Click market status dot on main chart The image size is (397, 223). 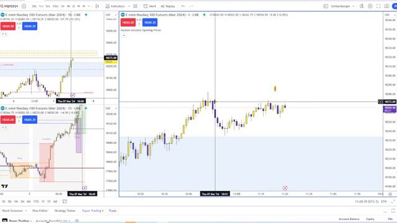pyautogui.click(x=204, y=15)
